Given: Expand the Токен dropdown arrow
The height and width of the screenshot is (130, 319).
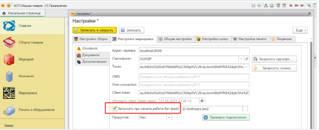Looking at the screenshot, I should (x=247, y=67).
